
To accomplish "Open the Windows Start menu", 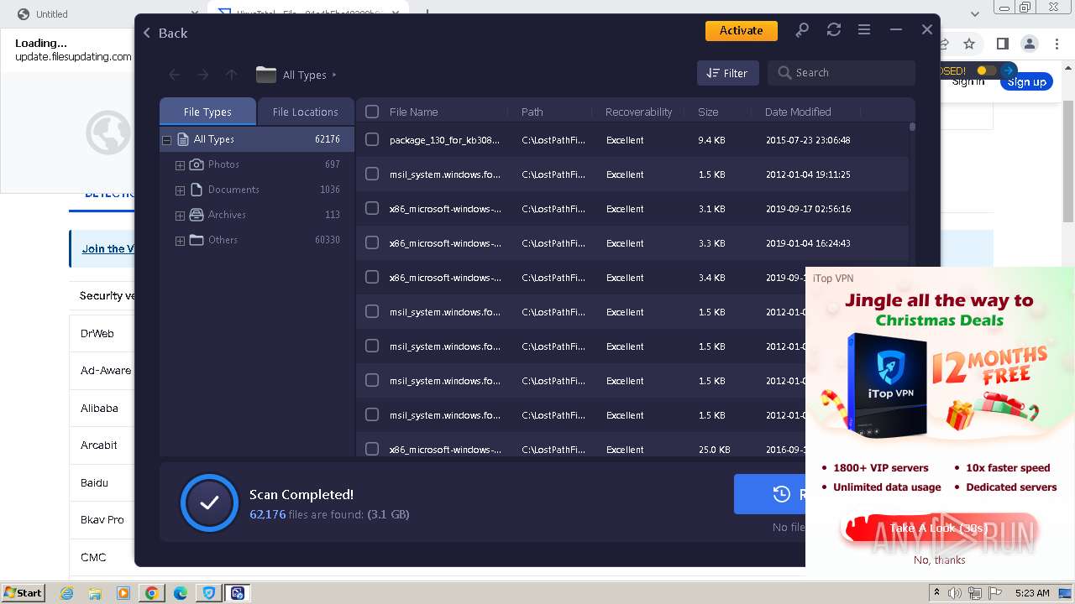I will coord(23,592).
